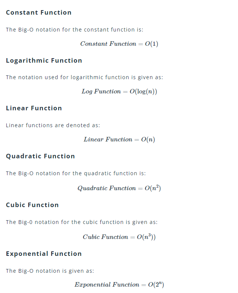Click the Quadratic Function O(n²) formula

(119, 188)
